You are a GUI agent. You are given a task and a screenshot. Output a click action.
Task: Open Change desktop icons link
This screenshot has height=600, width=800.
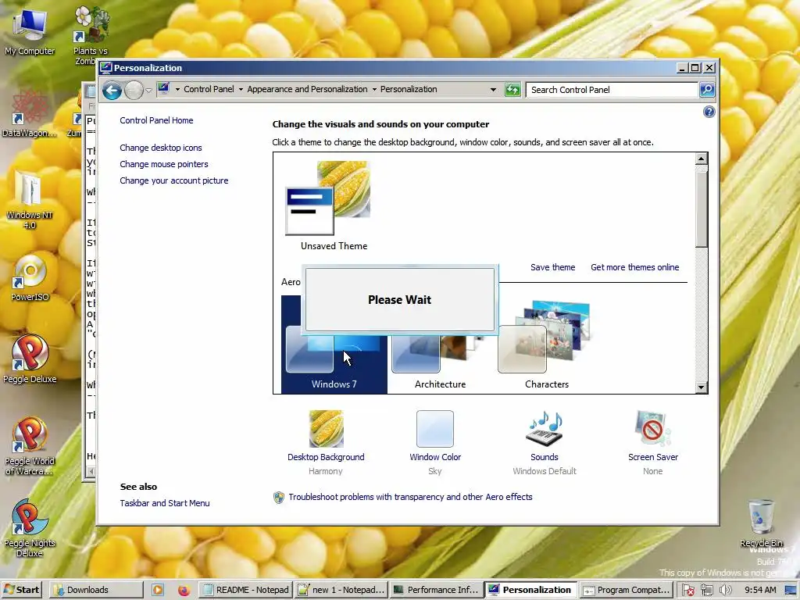[161, 148]
